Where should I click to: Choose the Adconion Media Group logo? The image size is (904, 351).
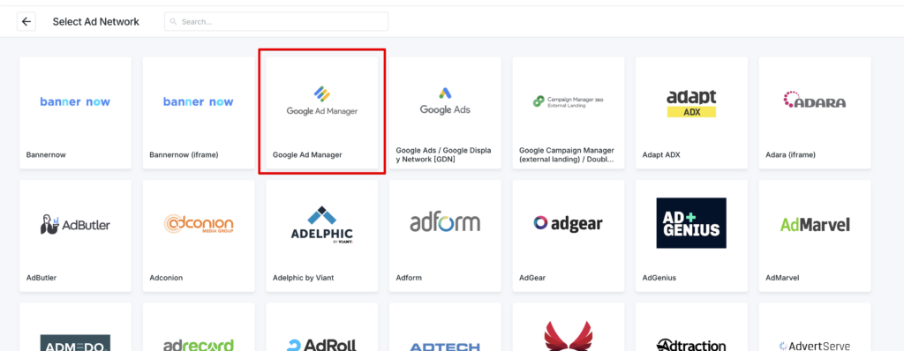199,225
